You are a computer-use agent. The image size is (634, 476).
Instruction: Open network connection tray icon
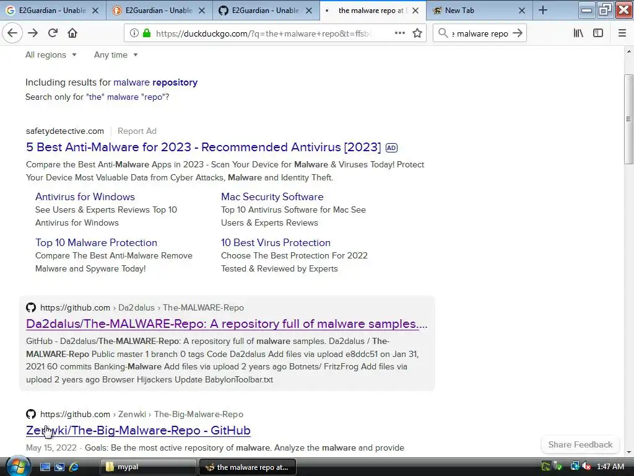pyautogui.click(x=574, y=467)
